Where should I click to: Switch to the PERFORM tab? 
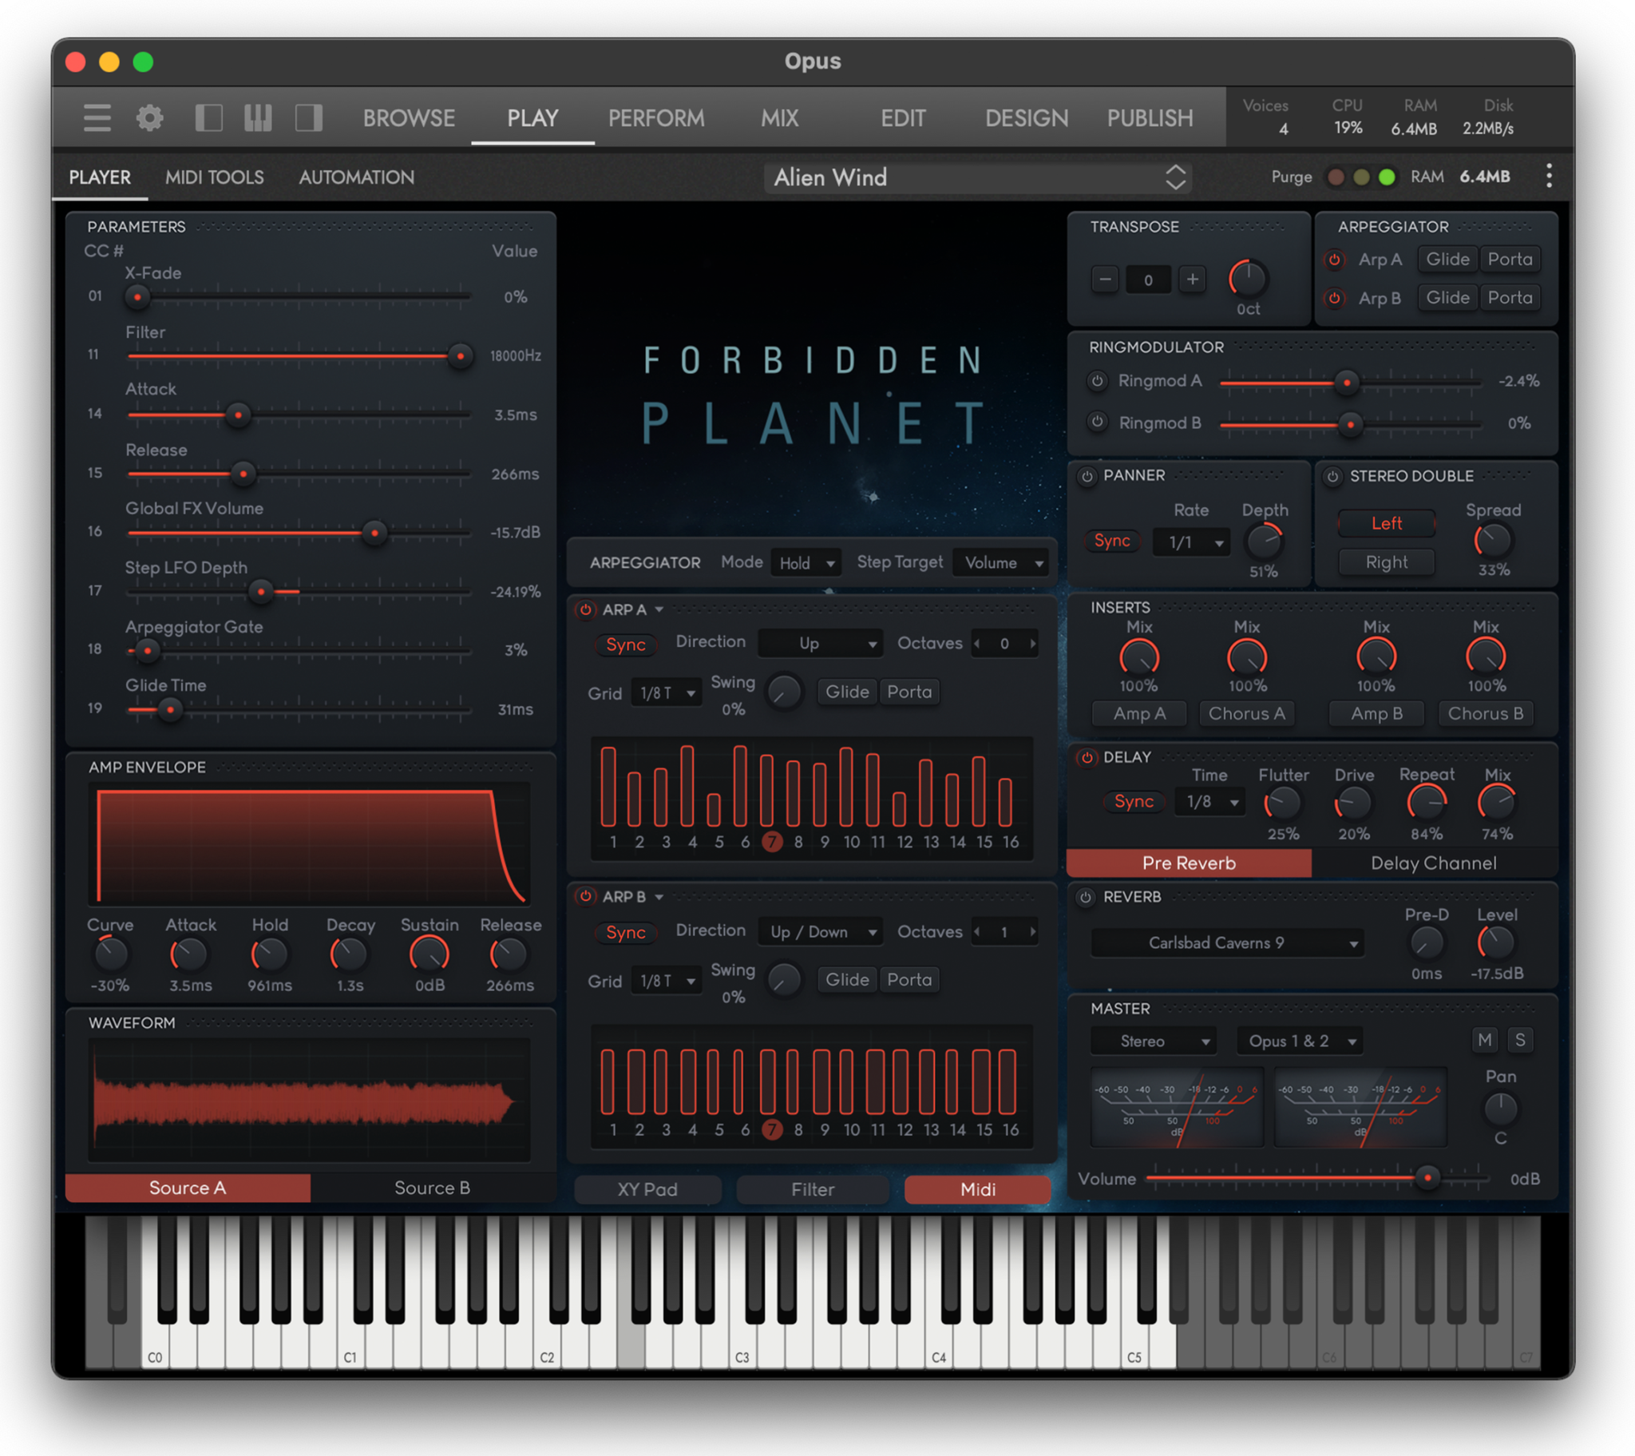click(x=656, y=117)
